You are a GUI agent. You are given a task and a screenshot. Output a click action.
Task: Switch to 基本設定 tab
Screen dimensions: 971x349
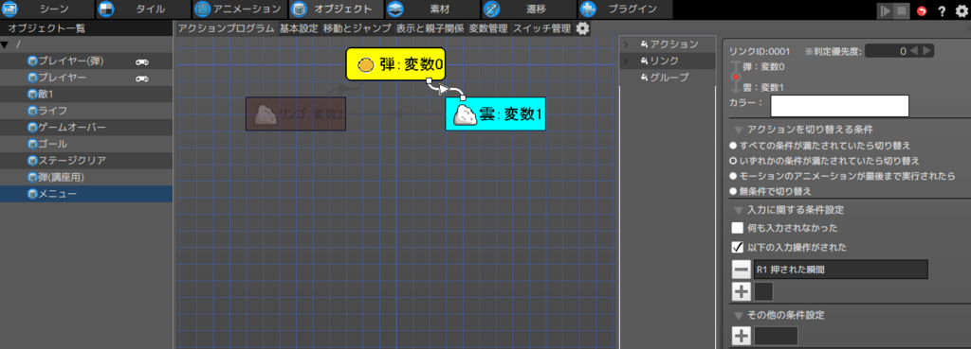coord(299,28)
